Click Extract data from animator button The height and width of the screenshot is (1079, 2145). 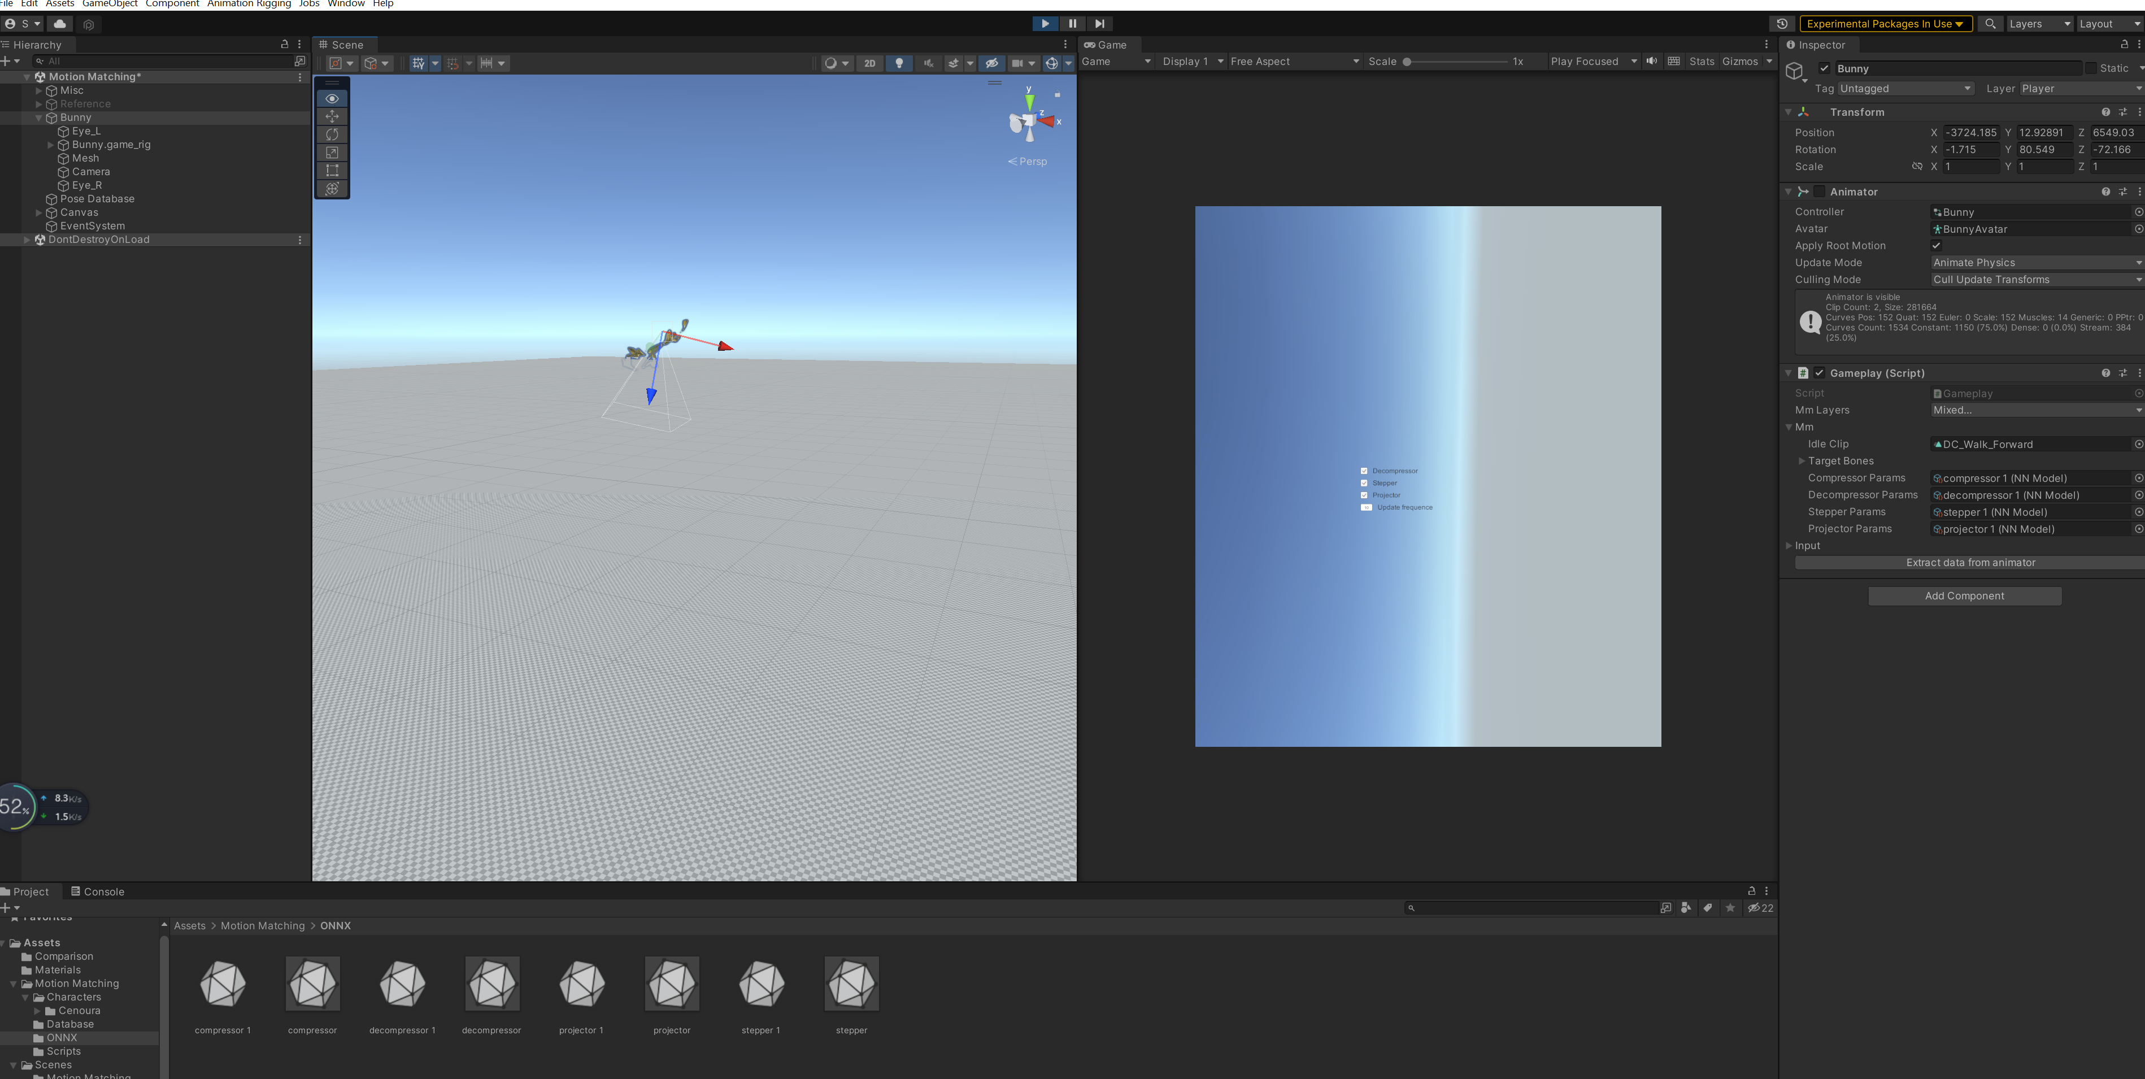[x=1970, y=563]
